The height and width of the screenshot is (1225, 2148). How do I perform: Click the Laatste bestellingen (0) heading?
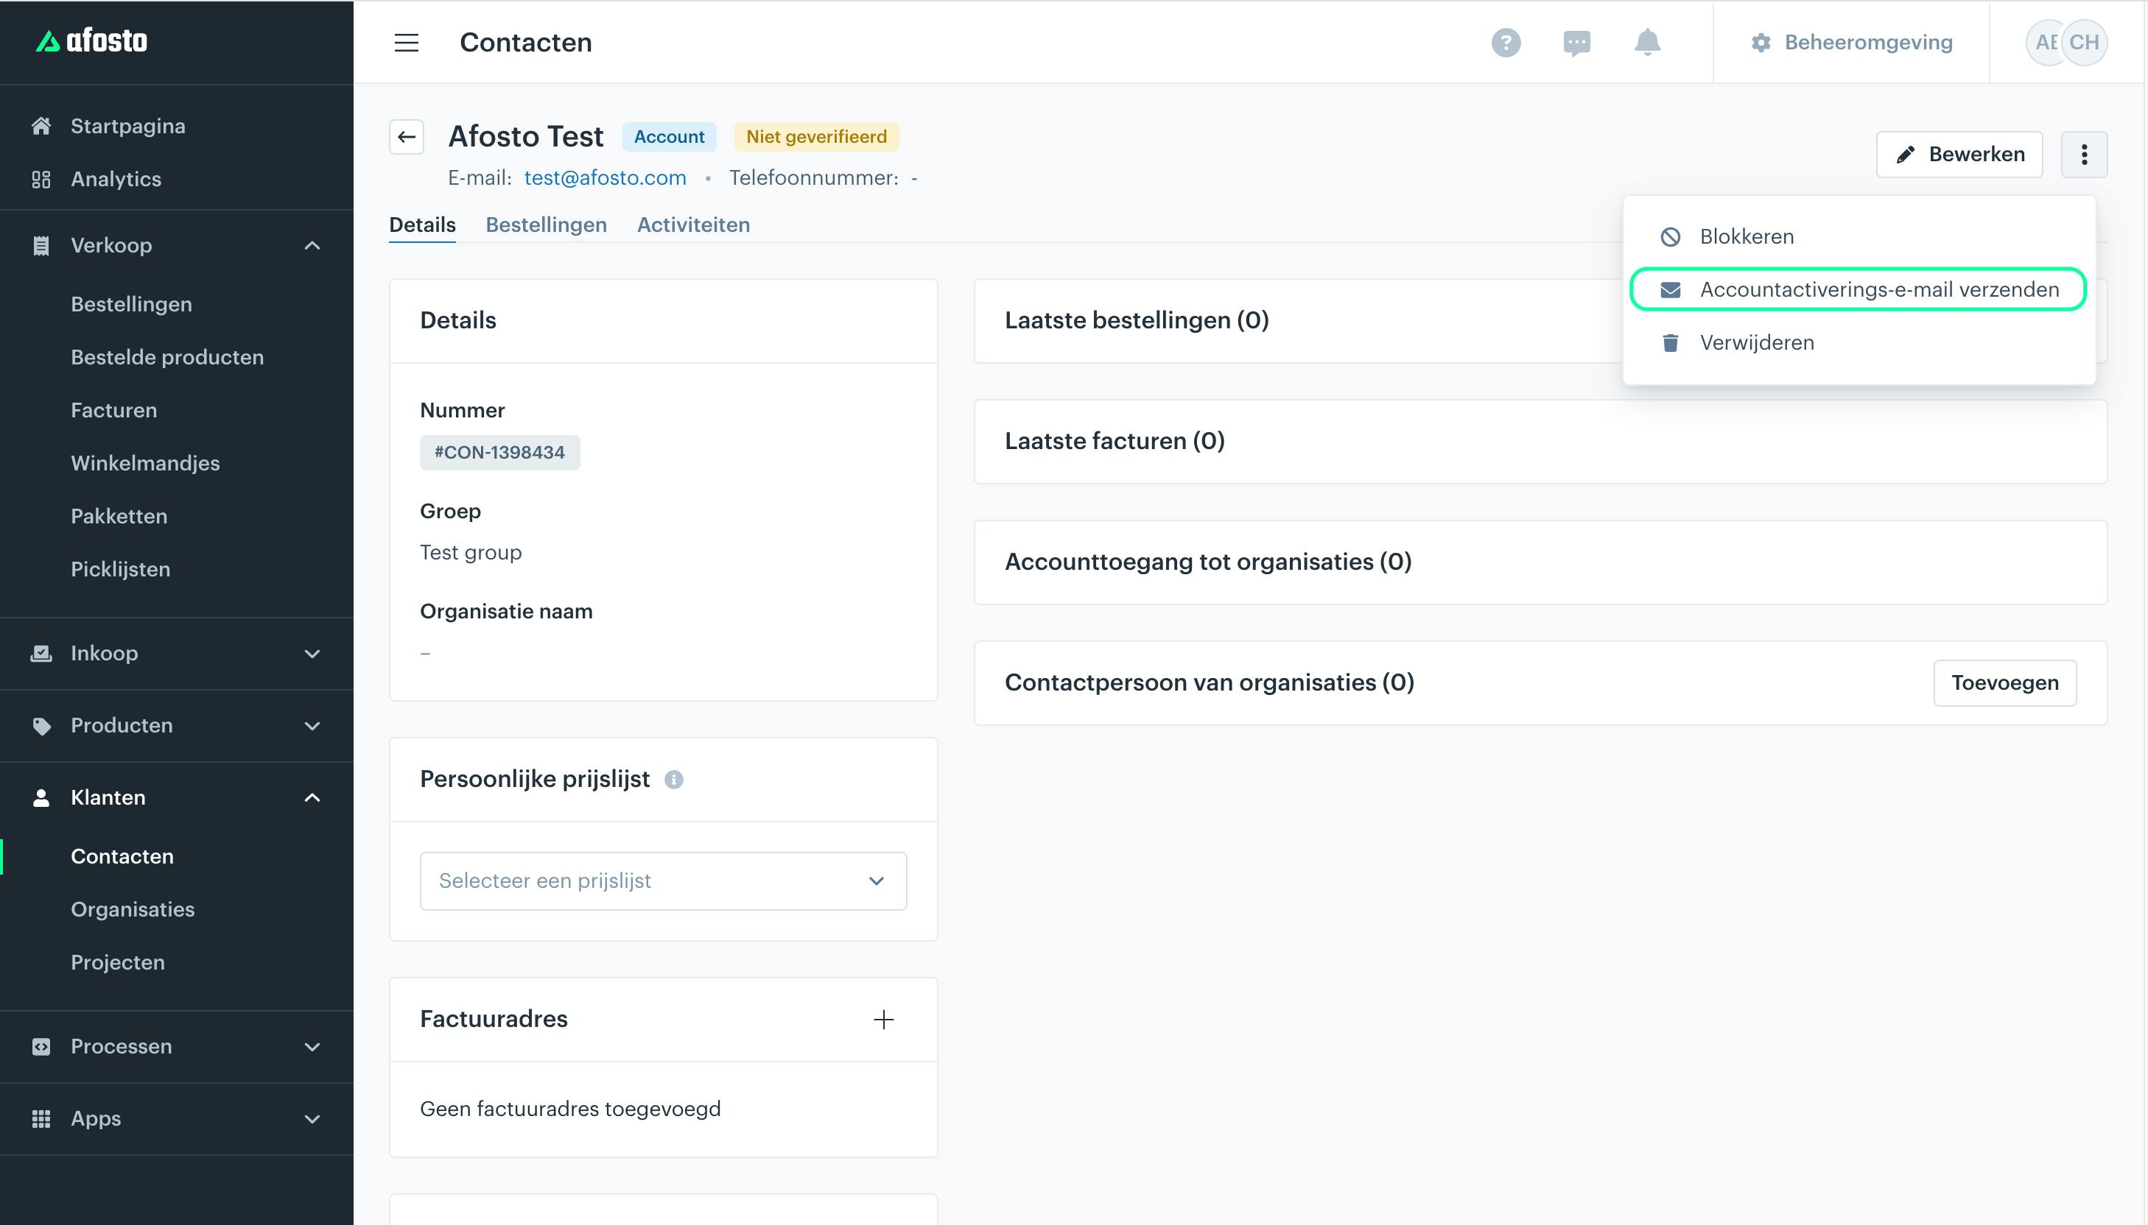[x=1137, y=320]
